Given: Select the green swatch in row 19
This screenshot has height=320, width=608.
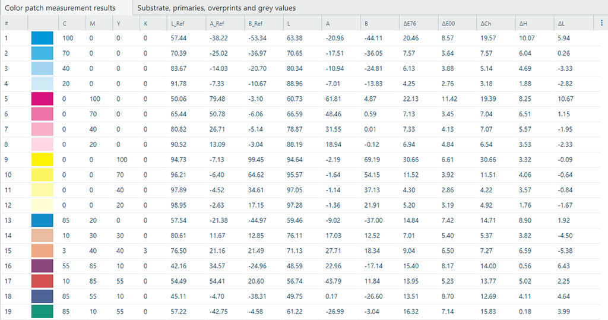Looking at the screenshot, I should tap(42, 311).
